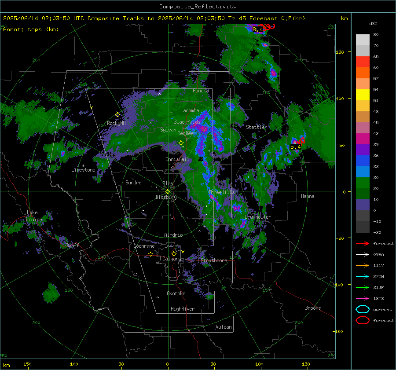The width and height of the screenshot is (396, 370).
Task: Click the Olds town label
Action: click(168, 183)
